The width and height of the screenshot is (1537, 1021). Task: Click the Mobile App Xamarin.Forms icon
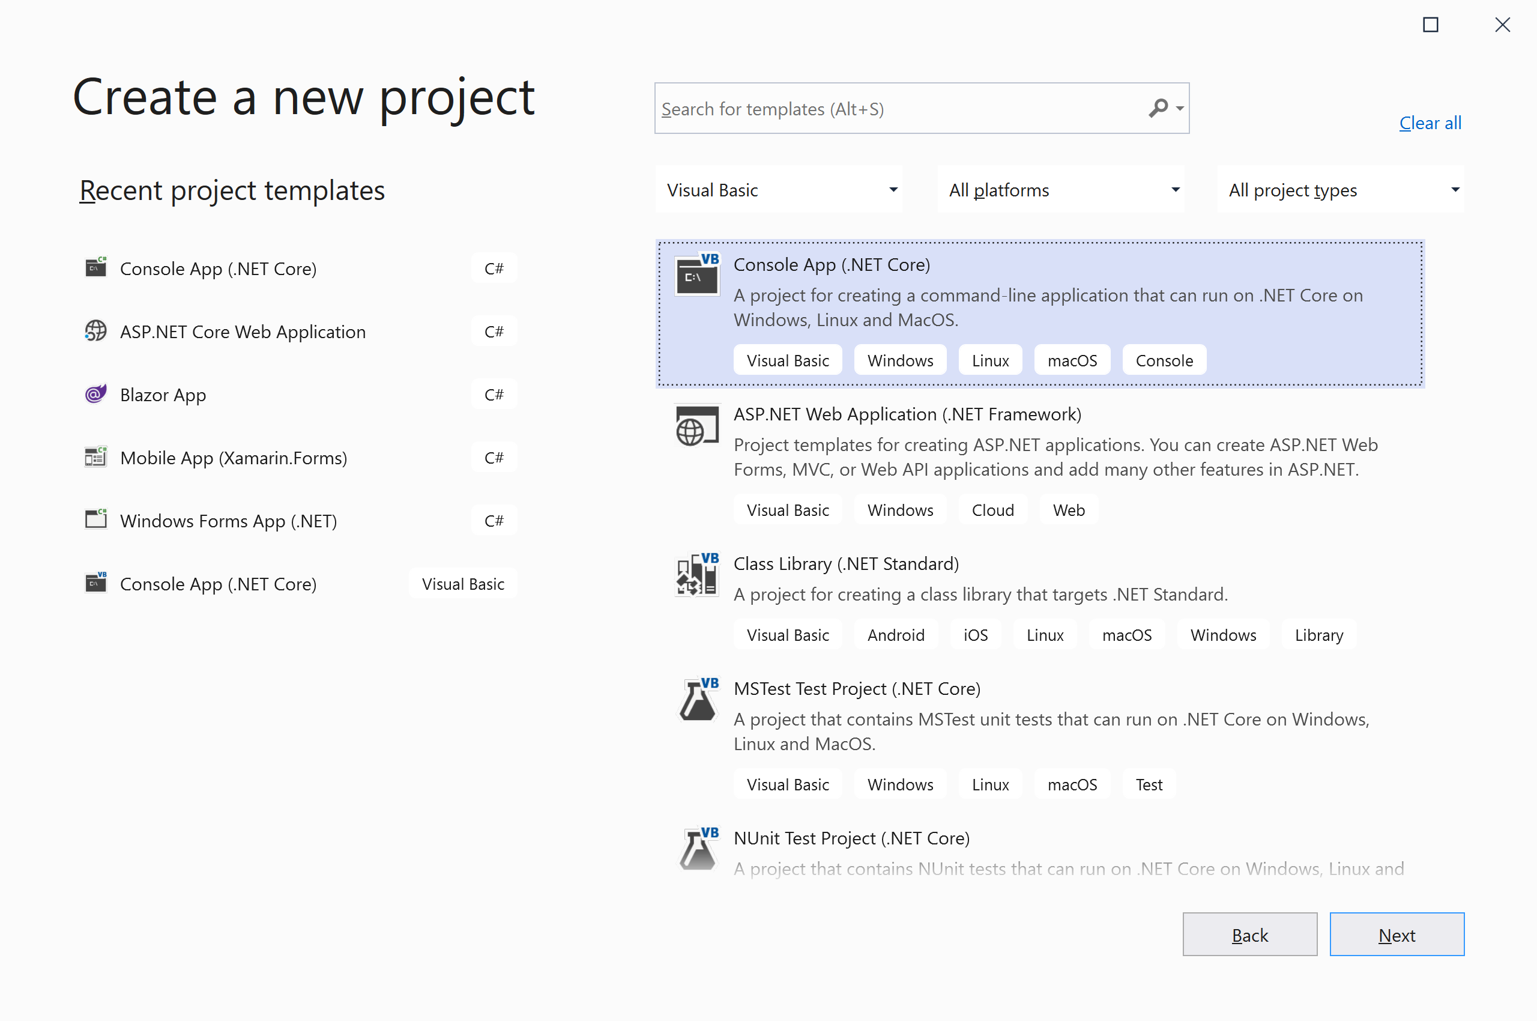coord(95,457)
